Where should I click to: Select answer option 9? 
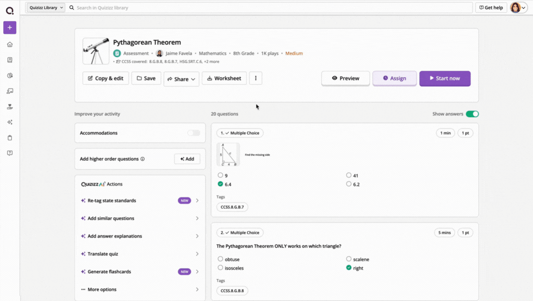[x=220, y=175]
